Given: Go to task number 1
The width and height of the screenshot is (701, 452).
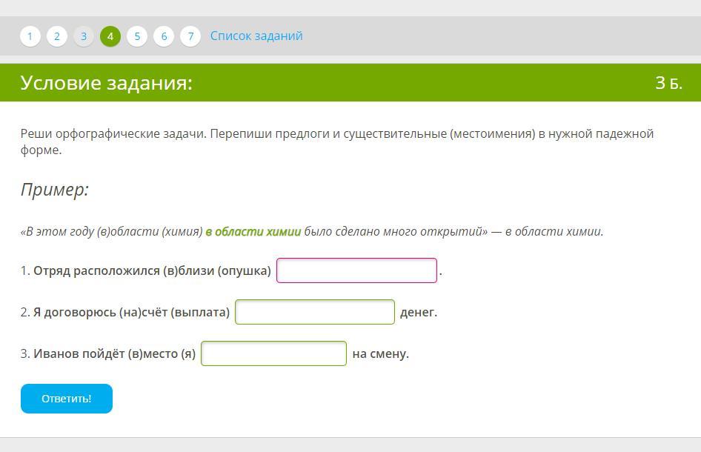Looking at the screenshot, I should 30,36.
